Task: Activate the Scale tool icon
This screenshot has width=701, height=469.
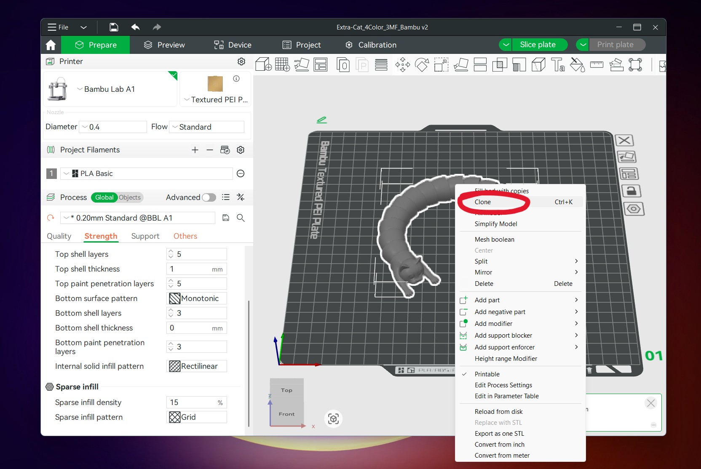Action: point(441,65)
